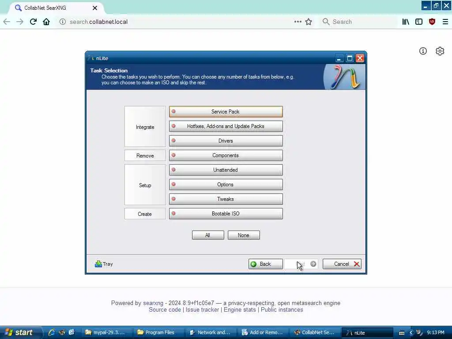Open the Windows Start menu
This screenshot has height=339, width=452.
click(20, 333)
